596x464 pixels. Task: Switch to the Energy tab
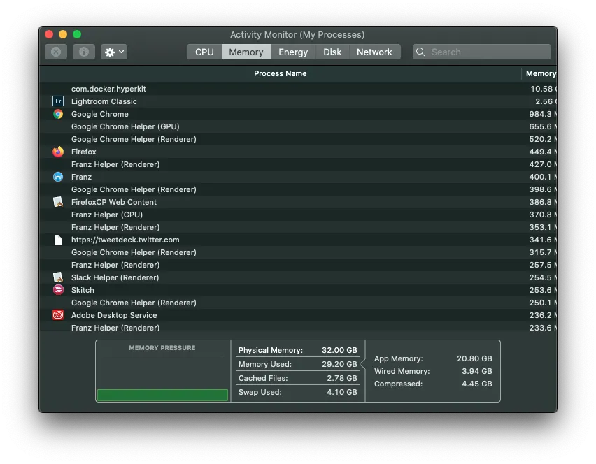(x=293, y=52)
